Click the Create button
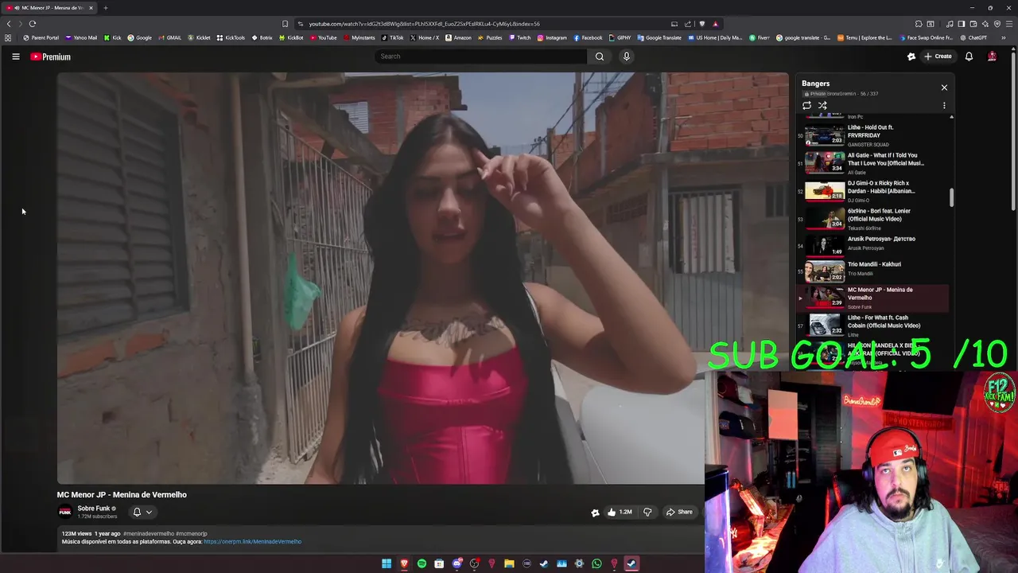1018x573 pixels. [938, 57]
